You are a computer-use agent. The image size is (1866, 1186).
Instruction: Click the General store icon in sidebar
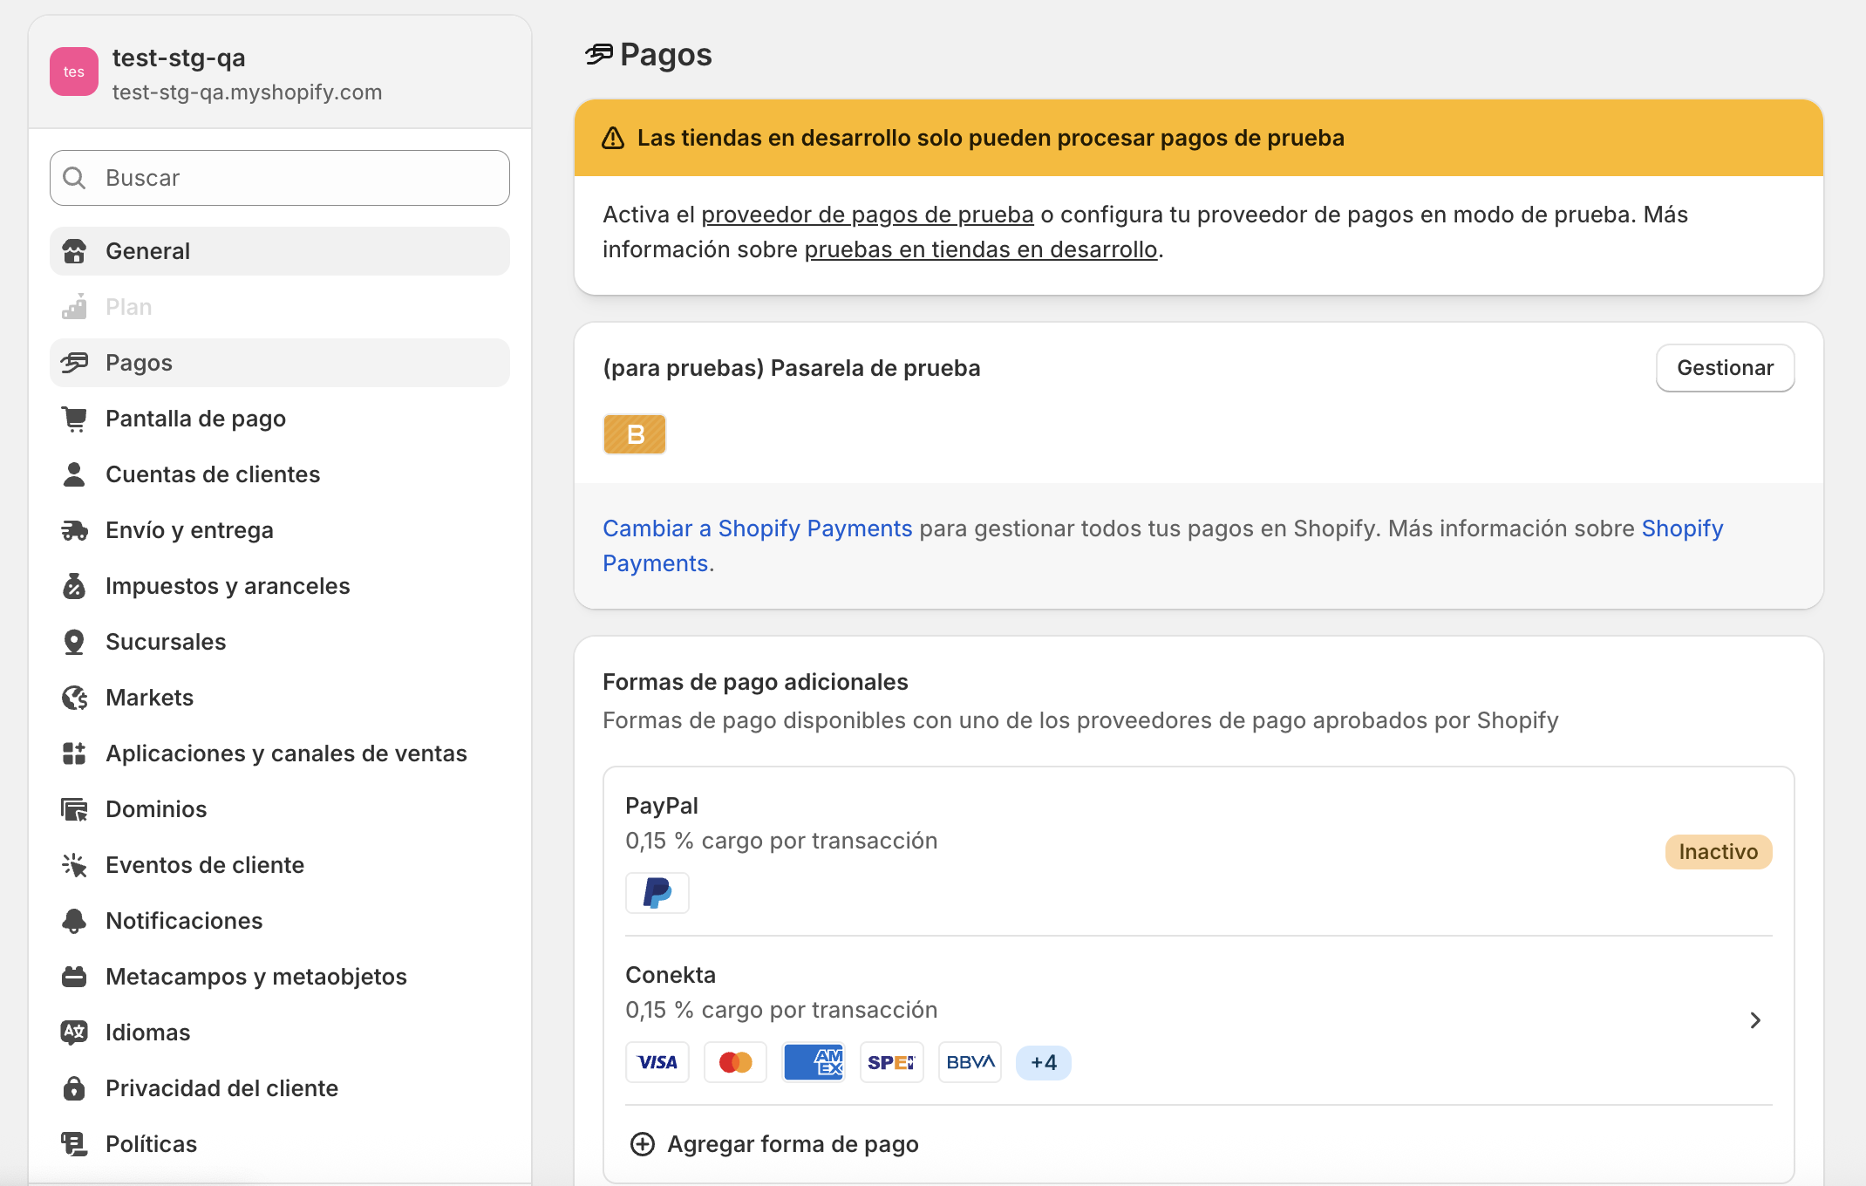74,251
